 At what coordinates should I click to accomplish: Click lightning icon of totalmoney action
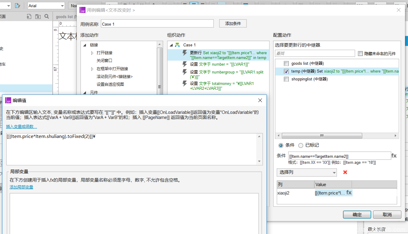185,83
